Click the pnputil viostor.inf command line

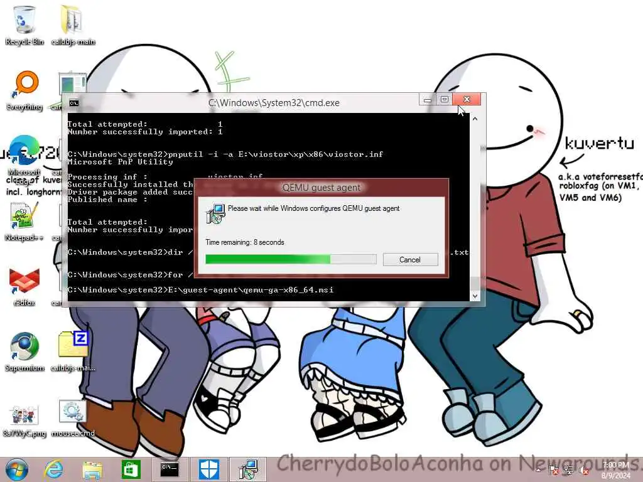point(225,154)
